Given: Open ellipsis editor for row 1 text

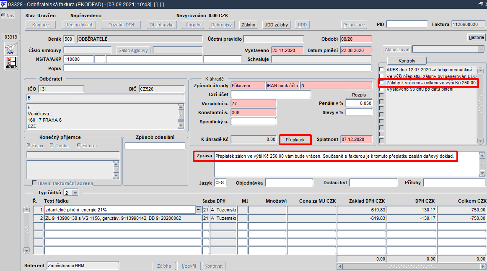Looking at the screenshot, I should pyautogui.click(x=199, y=210).
